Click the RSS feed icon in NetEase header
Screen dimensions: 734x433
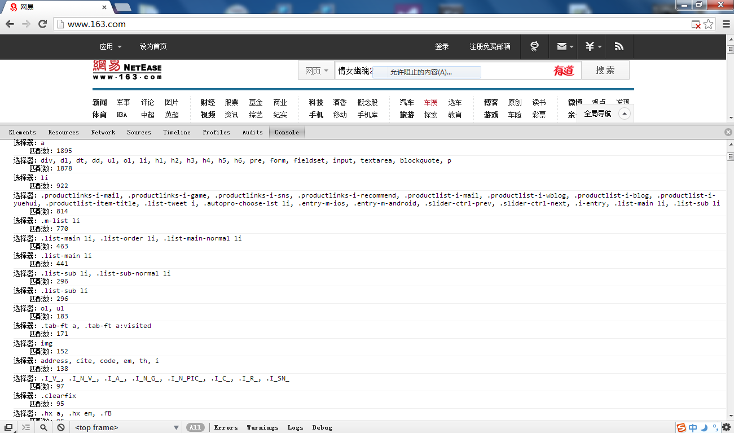click(x=619, y=47)
